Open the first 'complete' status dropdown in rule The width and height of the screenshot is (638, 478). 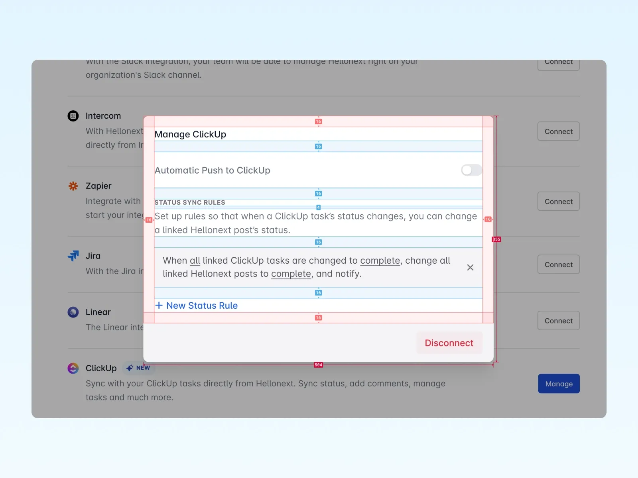pyautogui.click(x=380, y=261)
